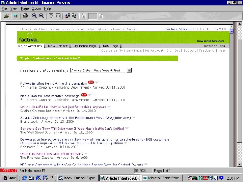Open the My Account link
This screenshot has width=243, height=182.
154,51
